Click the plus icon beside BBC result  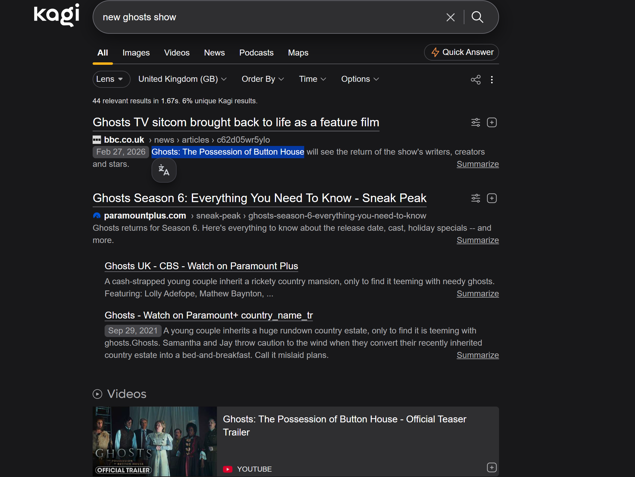492,122
